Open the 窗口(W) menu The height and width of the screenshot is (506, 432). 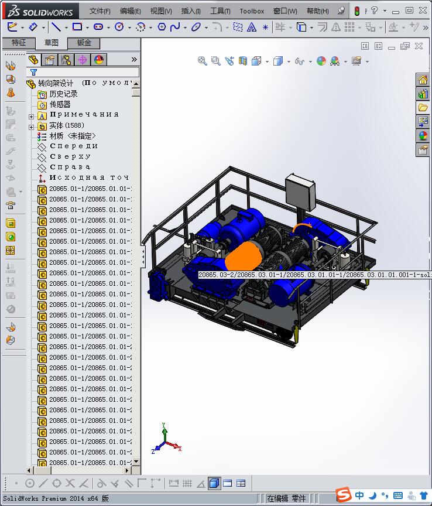(285, 11)
